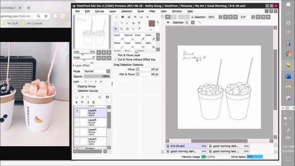This screenshot has height=166, width=295.
Task: Select the Eyedropper color picker tool
Action: 139,29
